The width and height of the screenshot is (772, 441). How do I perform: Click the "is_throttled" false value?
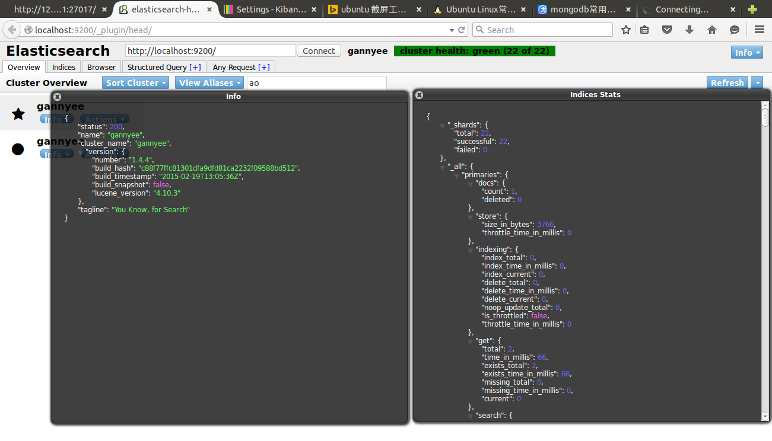click(x=539, y=316)
